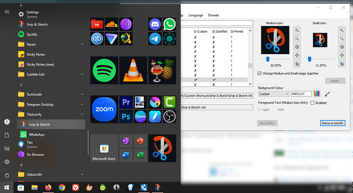This screenshot has width=353, height=193.
Task: Adjust the Small icon size slider
Action: (x=310, y=59)
